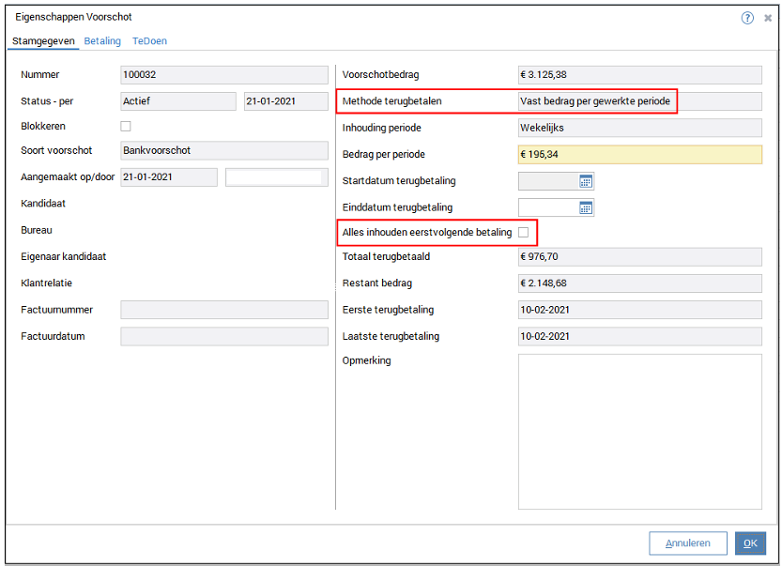Click the Startdatum terugbetaling date field

[x=547, y=181]
